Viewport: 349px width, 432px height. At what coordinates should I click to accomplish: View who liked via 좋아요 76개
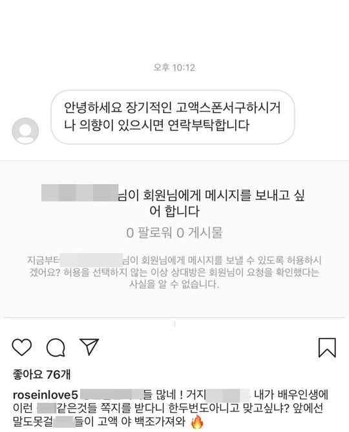[41, 375]
